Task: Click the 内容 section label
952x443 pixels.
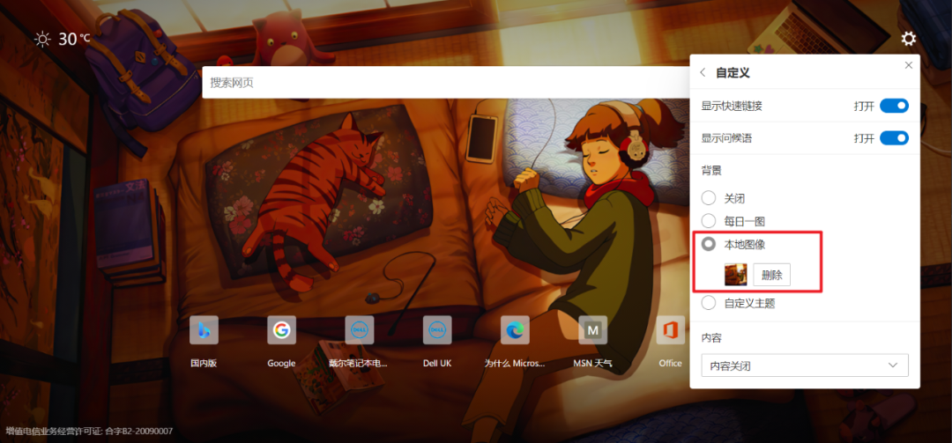Action: [711, 337]
